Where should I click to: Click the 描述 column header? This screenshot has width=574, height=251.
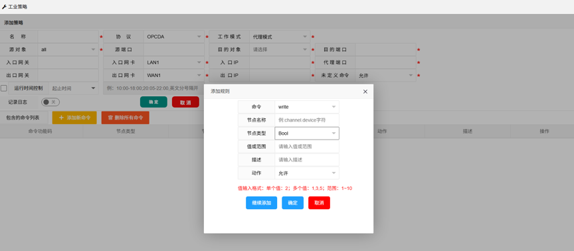tap(468, 131)
